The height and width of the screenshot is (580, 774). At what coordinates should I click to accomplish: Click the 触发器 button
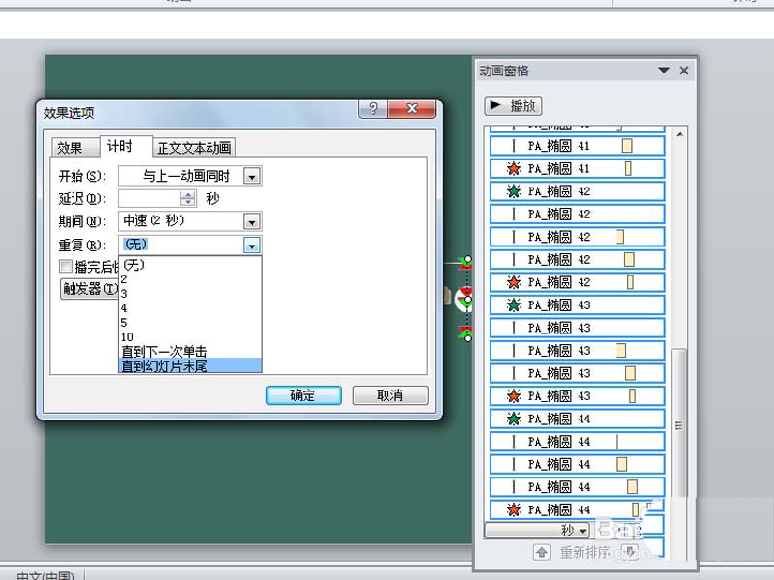pyautogui.click(x=89, y=288)
